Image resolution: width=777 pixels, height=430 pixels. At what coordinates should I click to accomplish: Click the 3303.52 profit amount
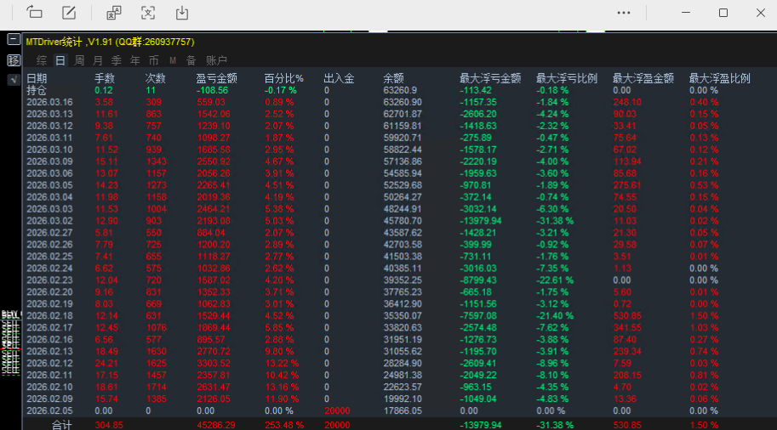214,363
